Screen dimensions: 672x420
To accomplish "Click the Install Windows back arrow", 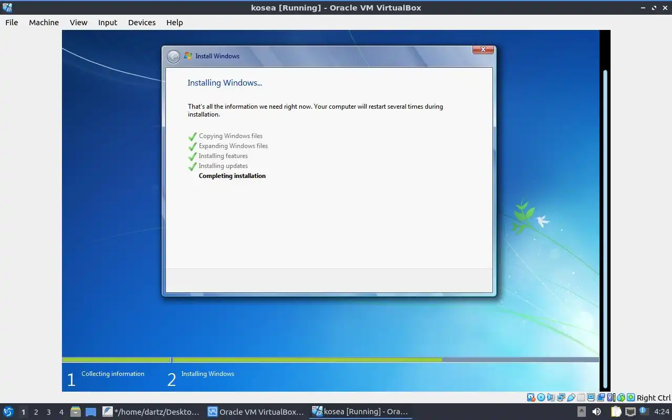I will tap(173, 56).
